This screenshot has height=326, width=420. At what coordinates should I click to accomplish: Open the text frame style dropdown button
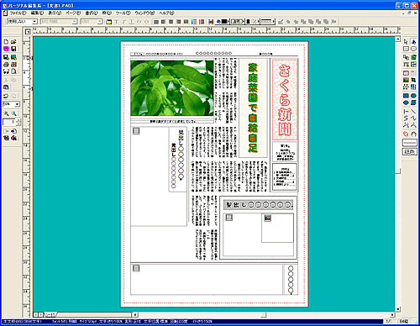237,22
